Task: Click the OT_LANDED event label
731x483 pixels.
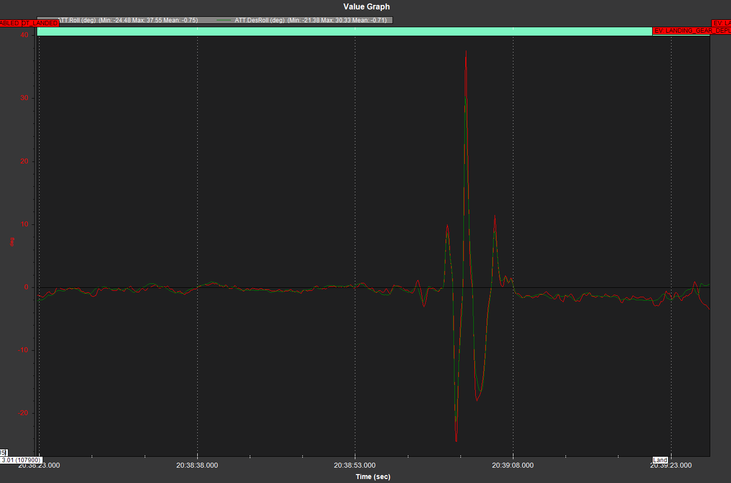Action: pos(40,23)
